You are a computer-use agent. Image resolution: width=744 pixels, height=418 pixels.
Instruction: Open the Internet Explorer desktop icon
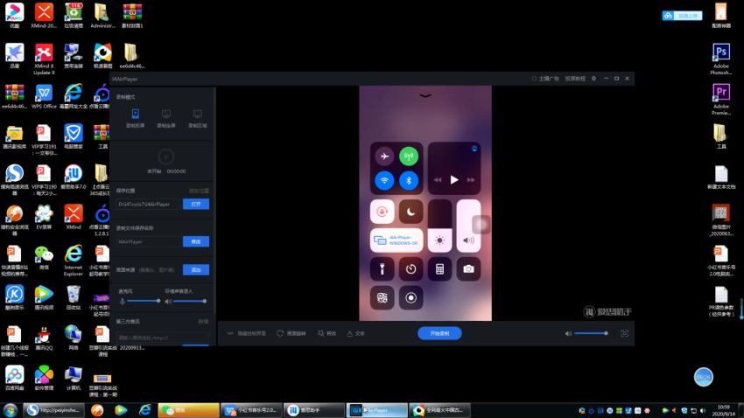[73, 261]
